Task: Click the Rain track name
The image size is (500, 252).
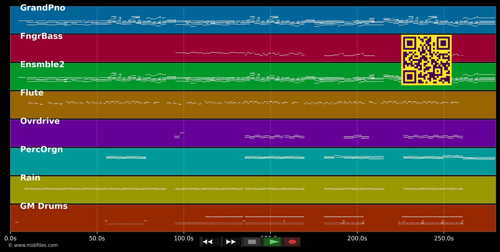Action: coord(30,178)
